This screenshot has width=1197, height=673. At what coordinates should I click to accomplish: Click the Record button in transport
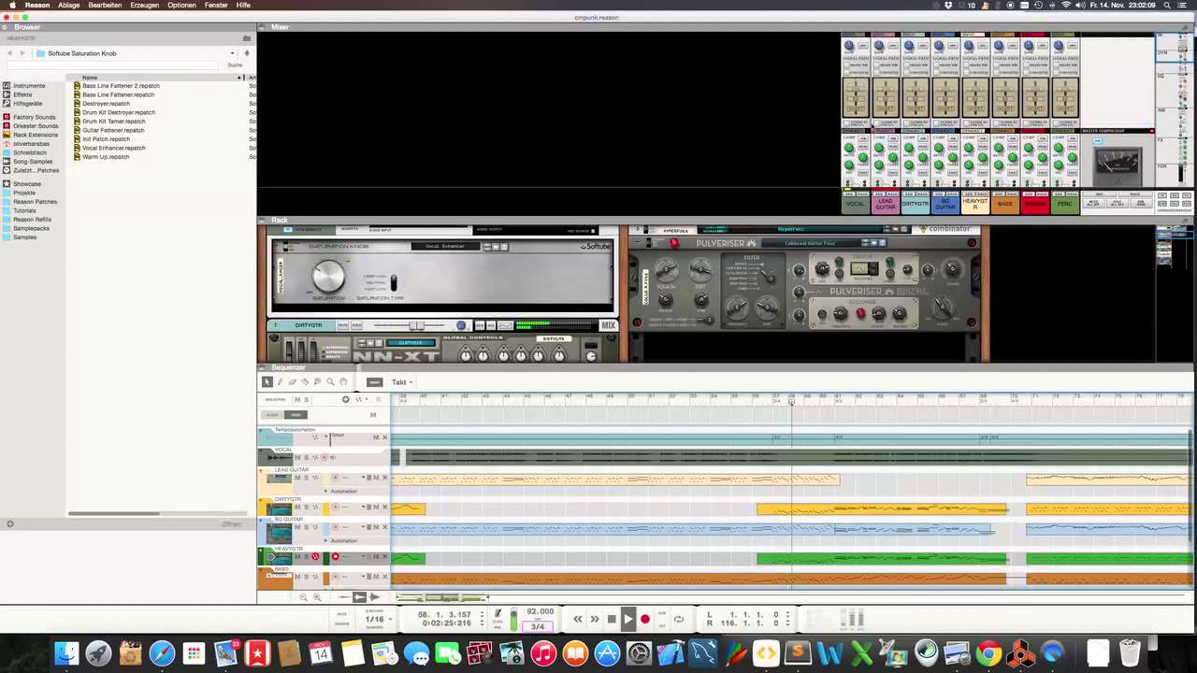644,619
